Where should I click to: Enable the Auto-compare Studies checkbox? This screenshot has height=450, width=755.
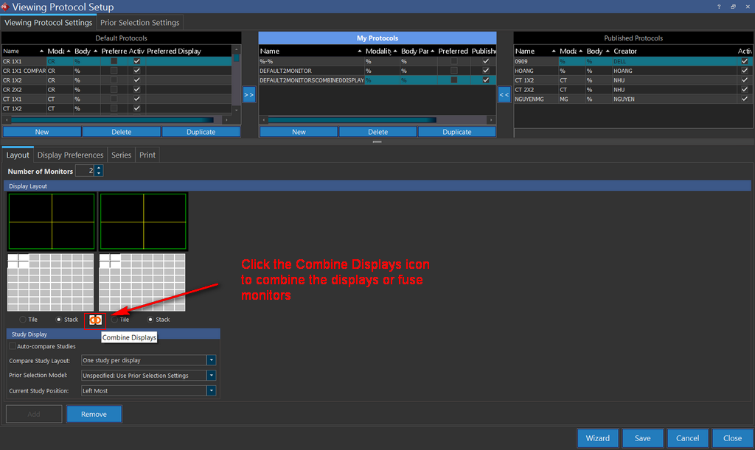(13, 346)
